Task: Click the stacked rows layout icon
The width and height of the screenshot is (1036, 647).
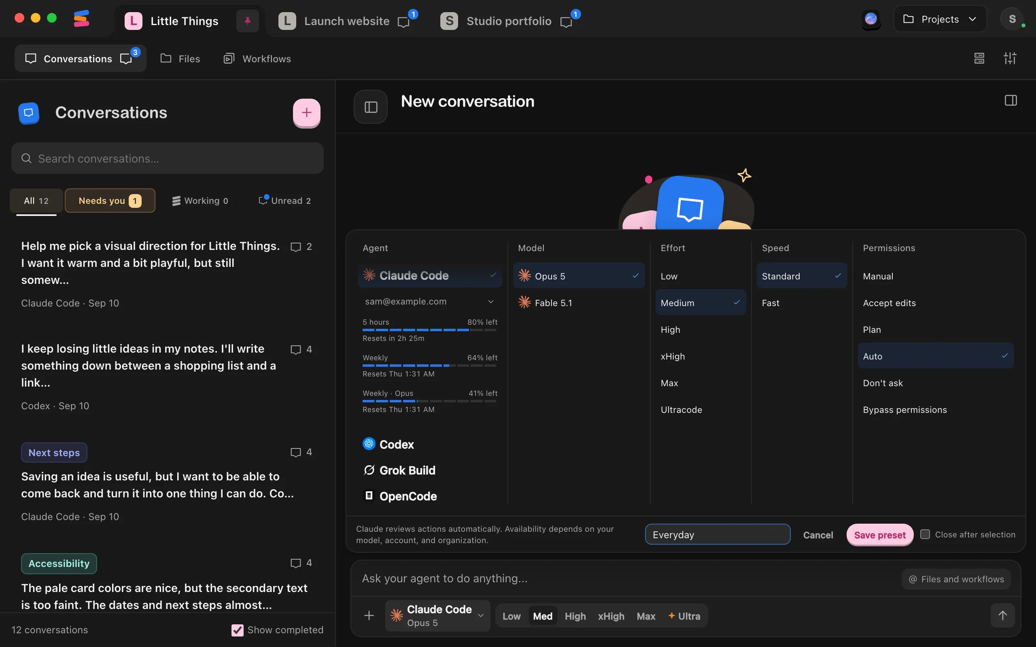Action: tap(979, 58)
